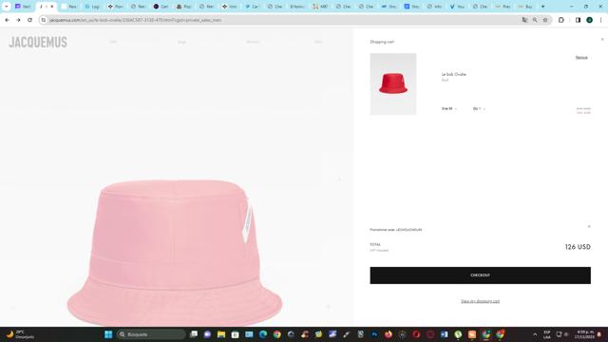The image size is (608, 342).
Task: Switch to the 'Car' tab with dark round icon
Action: point(161,7)
